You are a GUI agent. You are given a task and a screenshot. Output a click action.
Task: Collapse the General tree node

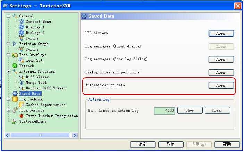[9, 16]
